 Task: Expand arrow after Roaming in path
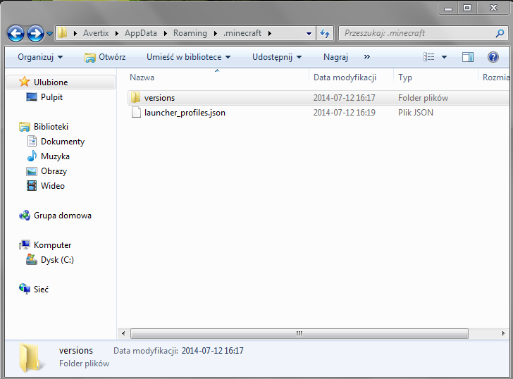216,33
